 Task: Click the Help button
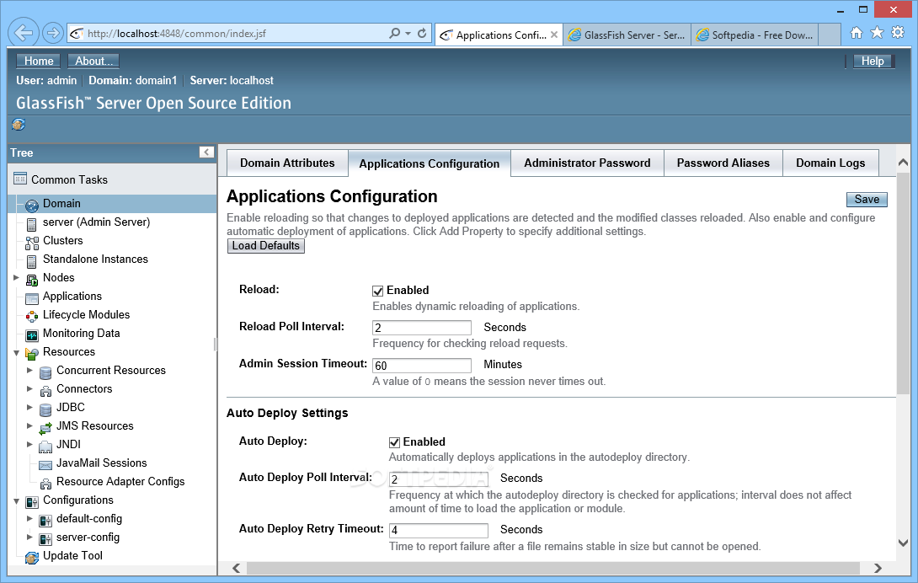click(873, 61)
